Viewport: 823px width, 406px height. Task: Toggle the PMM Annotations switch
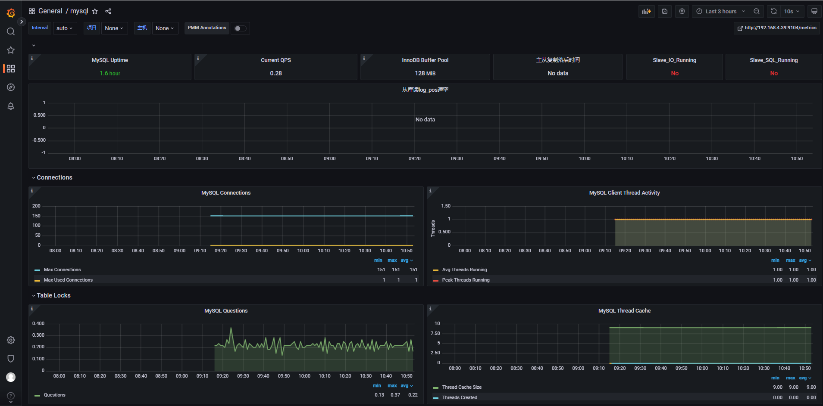coord(240,28)
